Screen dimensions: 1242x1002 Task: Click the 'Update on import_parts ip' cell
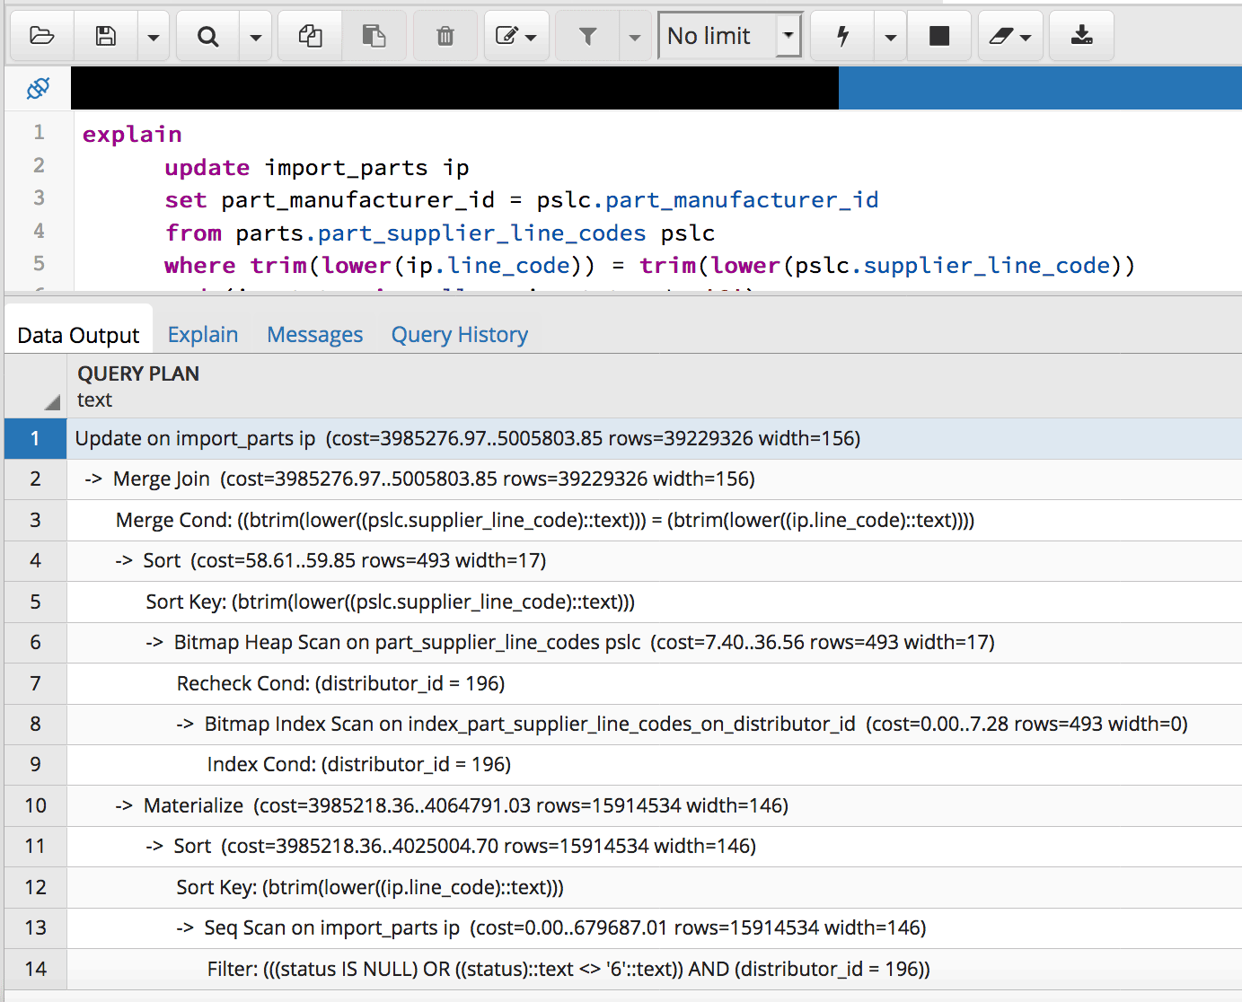coord(655,438)
